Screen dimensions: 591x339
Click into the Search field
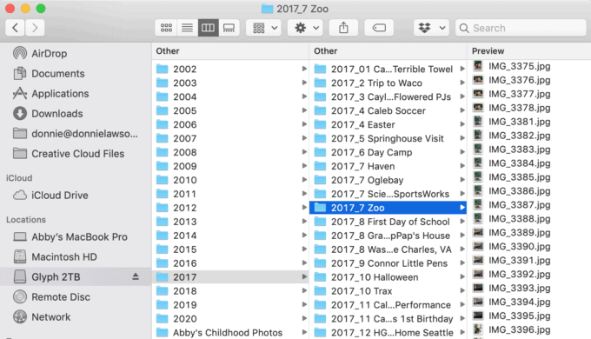point(521,28)
